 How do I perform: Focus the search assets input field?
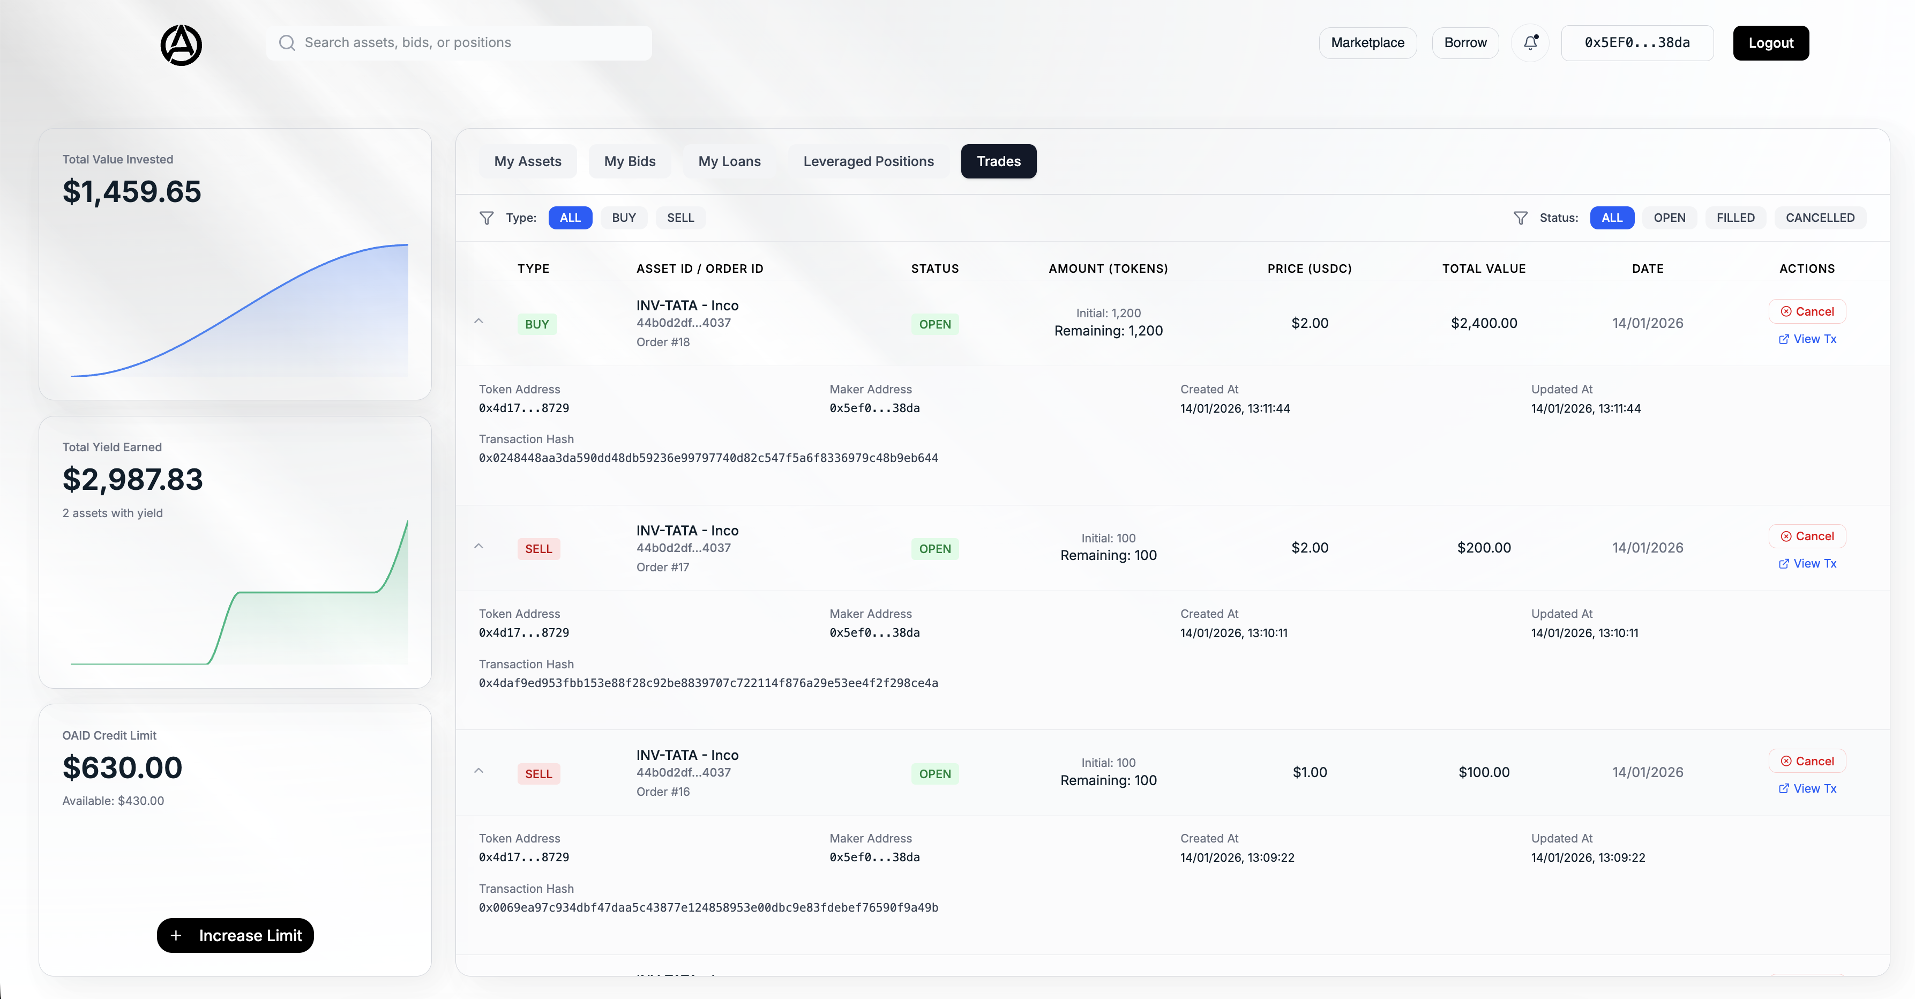click(459, 43)
